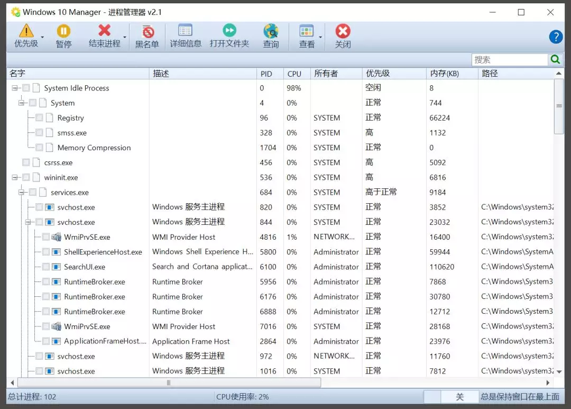Click the ApplicationFrameHost process icon
Image resolution: width=571 pixels, height=409 pixels.
[x=56, y=341]
